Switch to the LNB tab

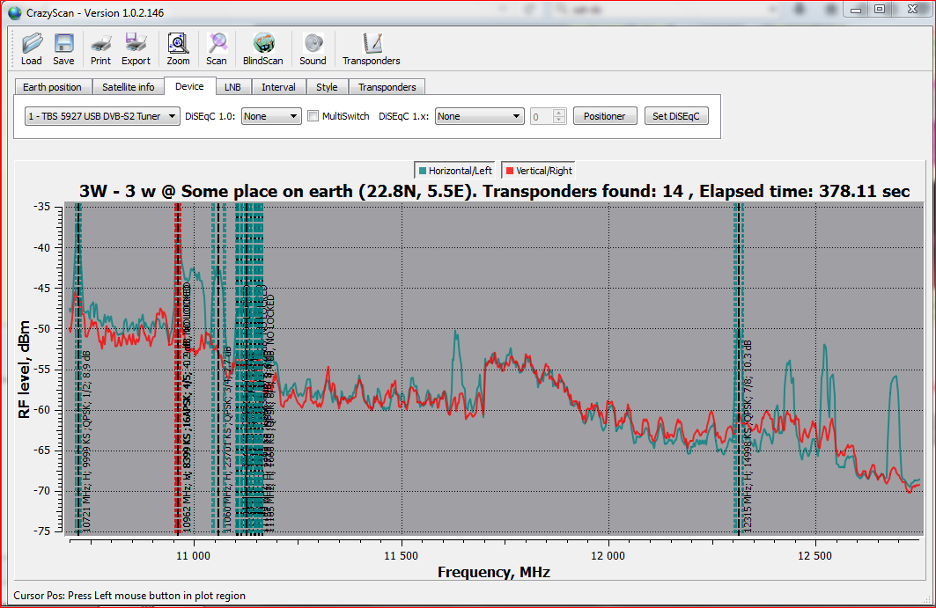tap(232, 87)
